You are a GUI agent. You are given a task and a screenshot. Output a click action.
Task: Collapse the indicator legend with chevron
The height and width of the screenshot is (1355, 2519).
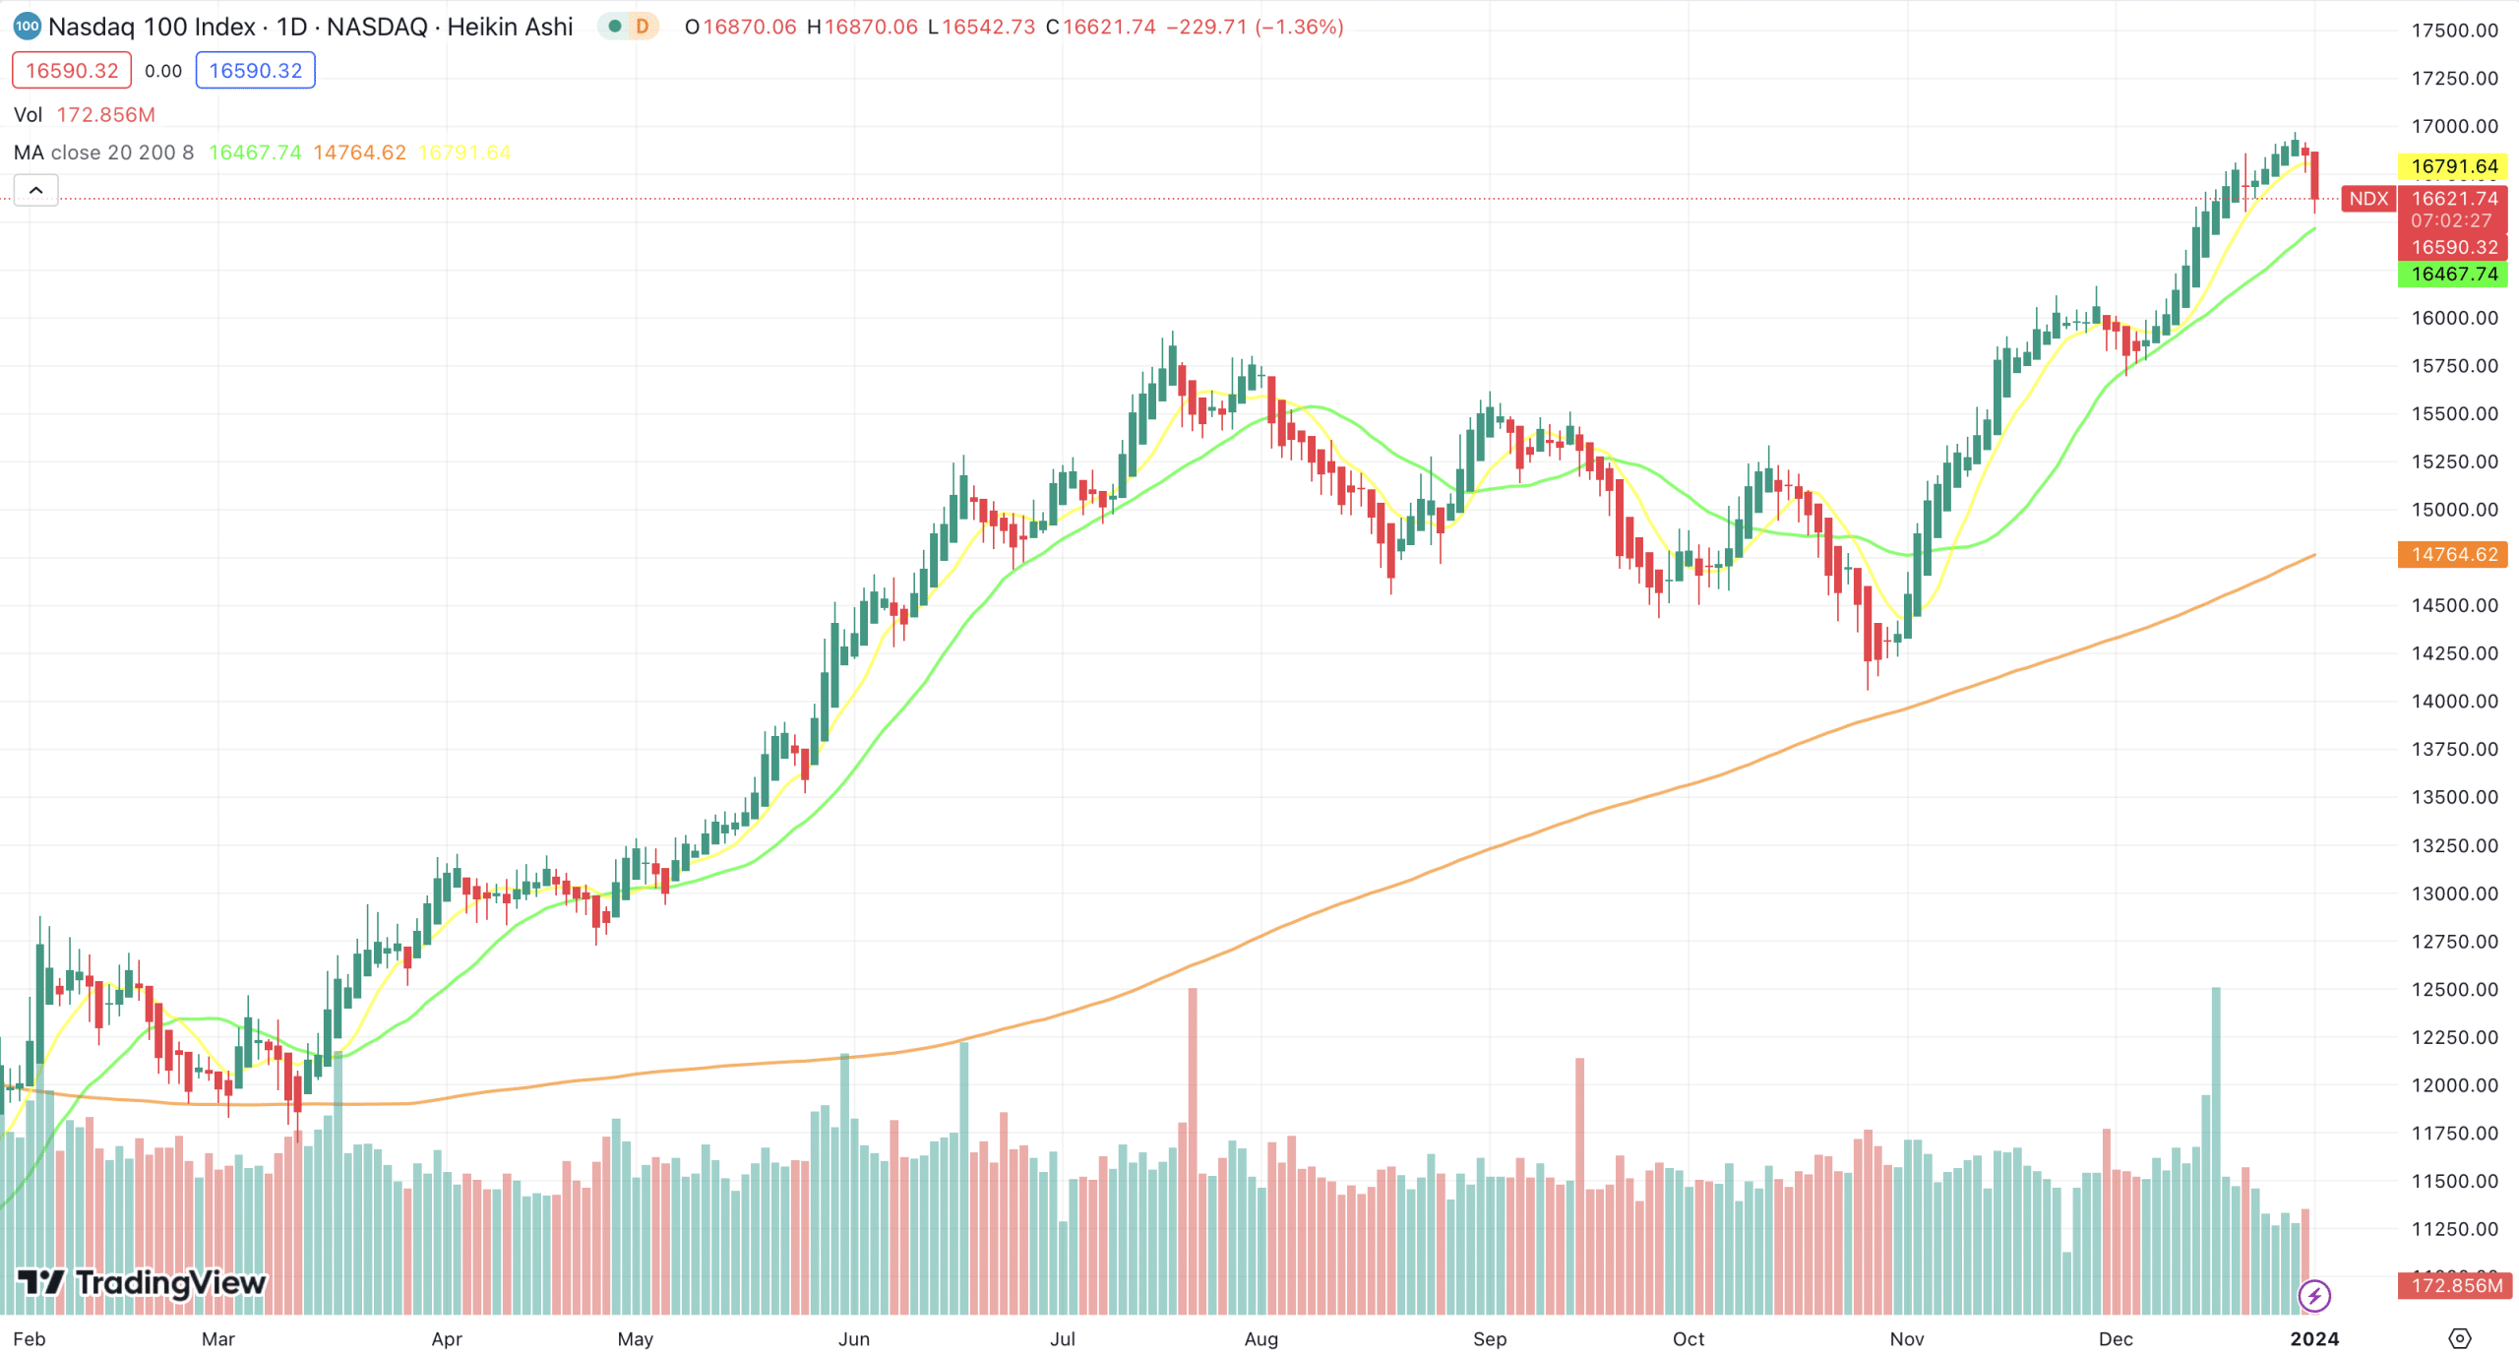point(36,190)
